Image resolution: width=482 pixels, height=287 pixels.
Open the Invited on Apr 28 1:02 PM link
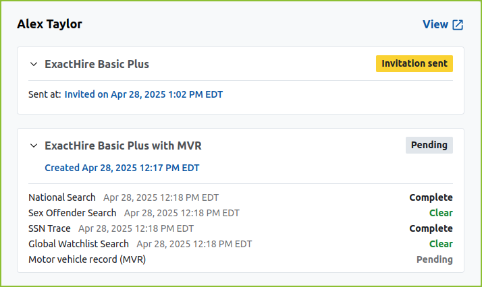pyautogui.click(x=143, y=94)
